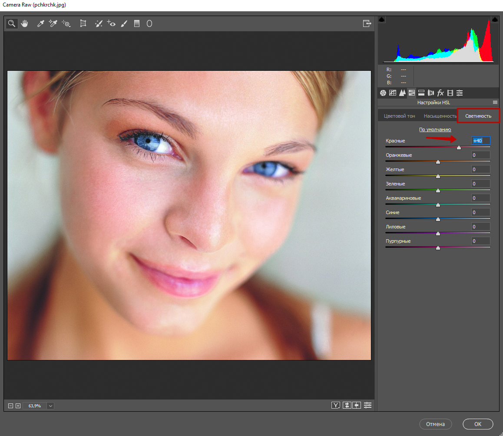Click the 63,9% zoom level field
Image resolution: width=503 pixels, height=436 pixels.
click(35, 406)
